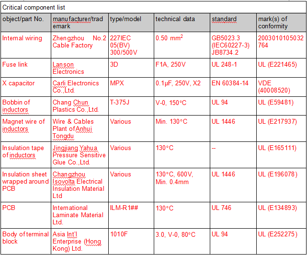Click 'Insulation sheet wrapped around PCB' cell

[x=26, y=185]
